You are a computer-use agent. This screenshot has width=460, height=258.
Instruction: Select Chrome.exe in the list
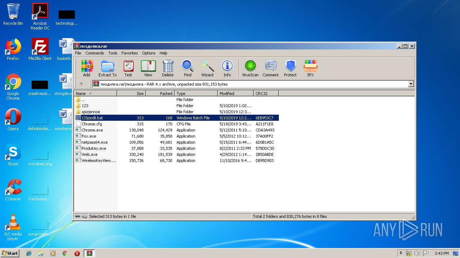[x=176, y=130]
